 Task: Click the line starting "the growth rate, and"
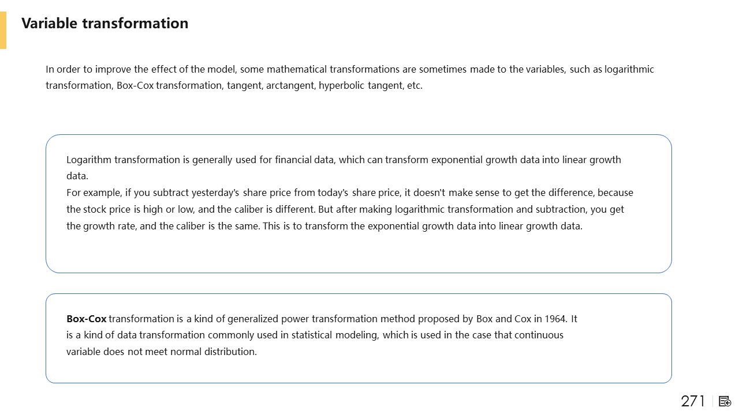point(324,226)
